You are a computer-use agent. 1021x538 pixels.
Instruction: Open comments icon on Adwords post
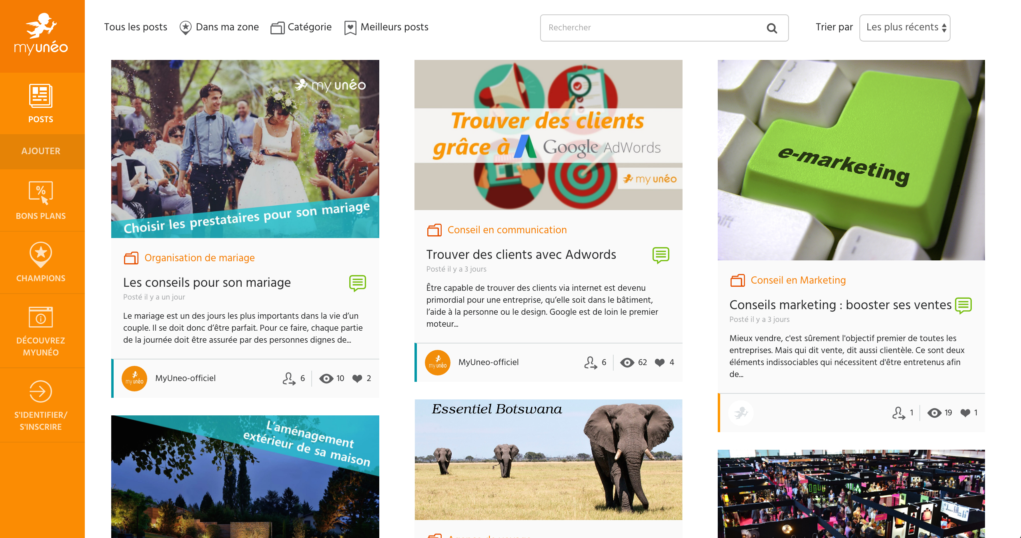661,255
